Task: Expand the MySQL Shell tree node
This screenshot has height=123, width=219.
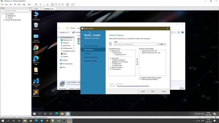Action: (x=113, y=64)
